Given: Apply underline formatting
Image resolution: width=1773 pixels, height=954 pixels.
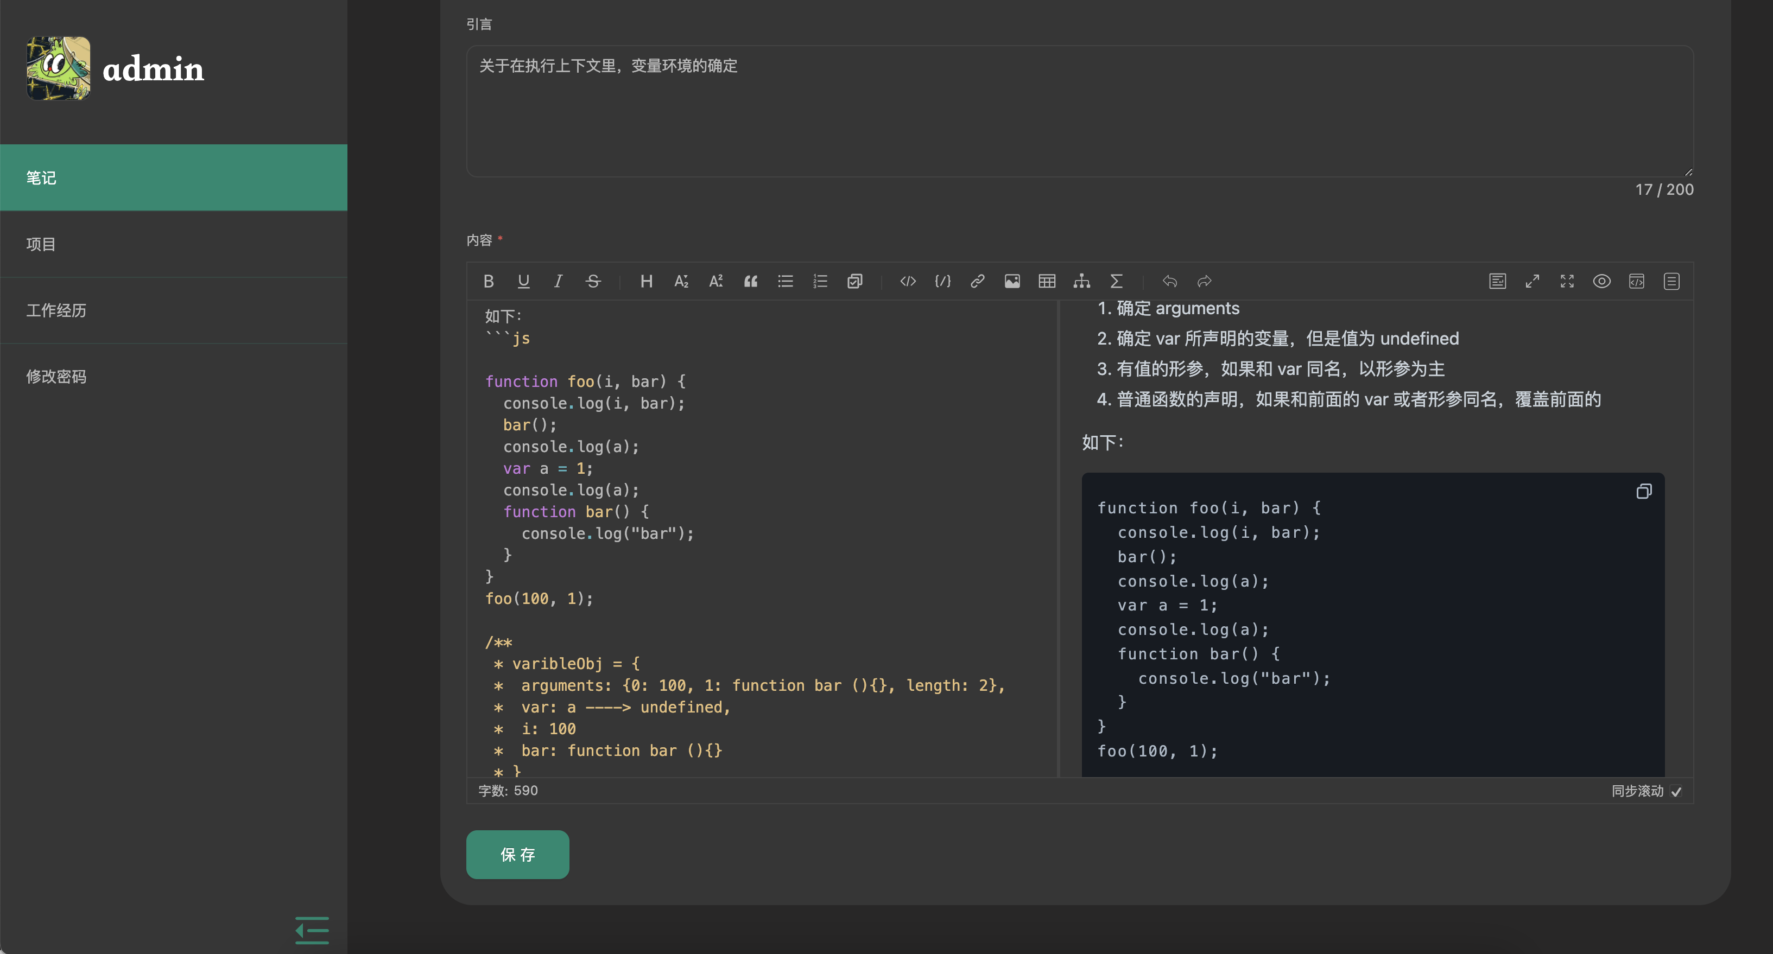Looking at the screenshot, I should click(524, 281).
